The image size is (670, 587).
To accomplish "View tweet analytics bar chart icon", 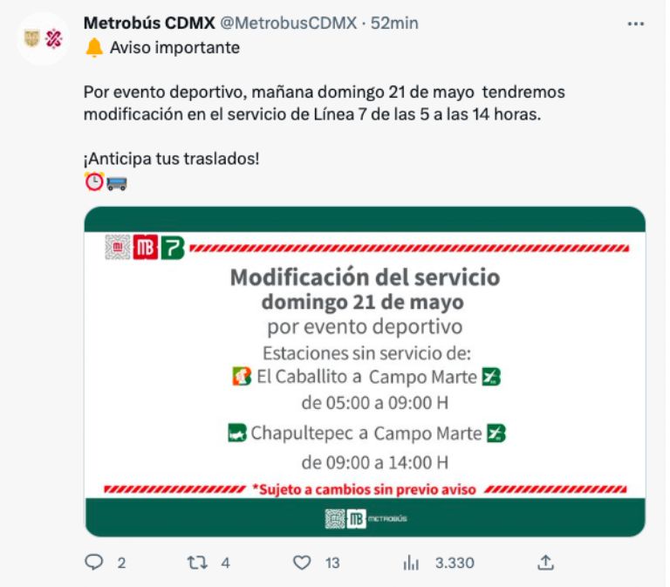I will [411, 563].
